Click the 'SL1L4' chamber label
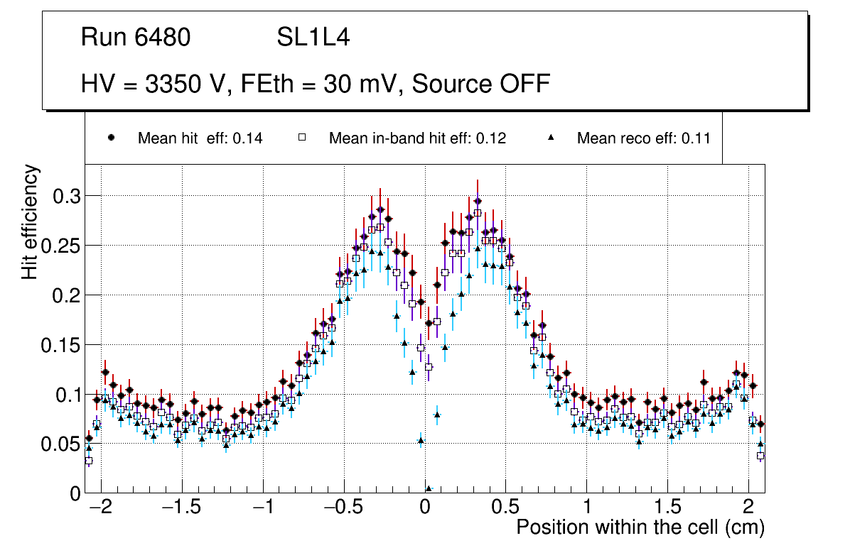850x548 pixels. [x=313, y=38]
